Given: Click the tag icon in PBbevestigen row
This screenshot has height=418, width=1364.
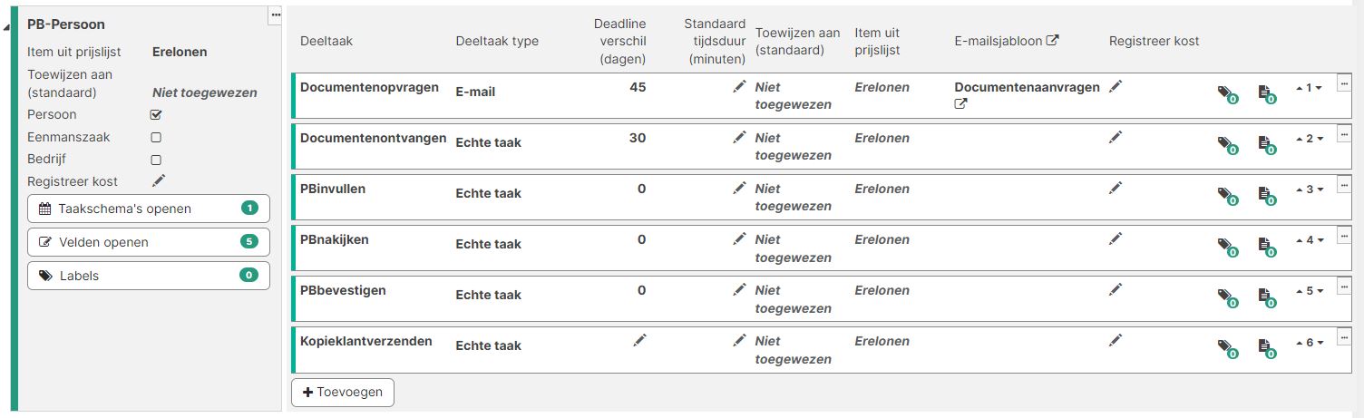Looking at the screenshot, I should 1226,296.
